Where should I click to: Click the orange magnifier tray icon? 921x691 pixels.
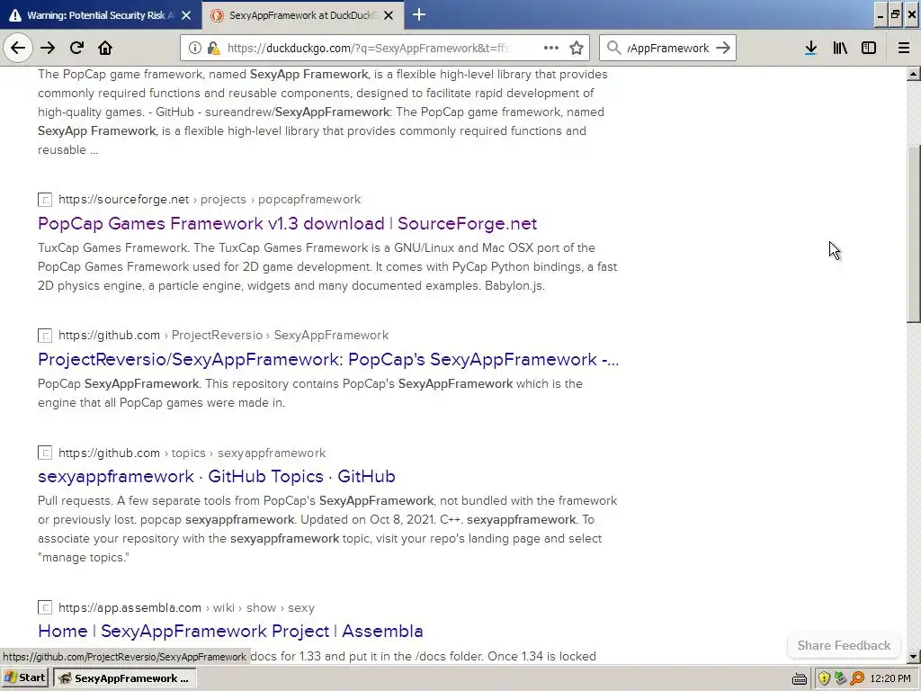click(x=857, y=678)
